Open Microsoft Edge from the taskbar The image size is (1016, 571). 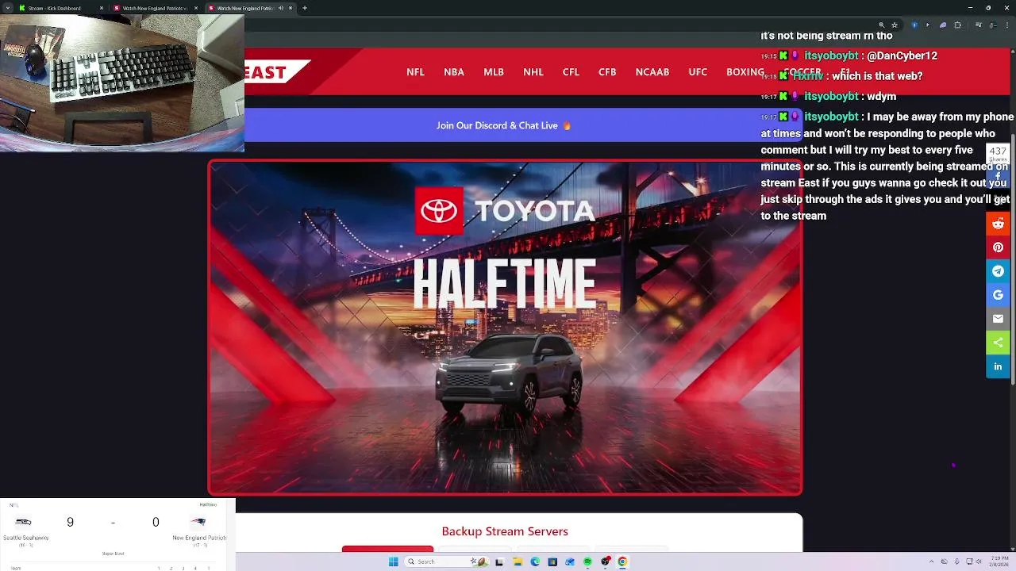point(535,561)
